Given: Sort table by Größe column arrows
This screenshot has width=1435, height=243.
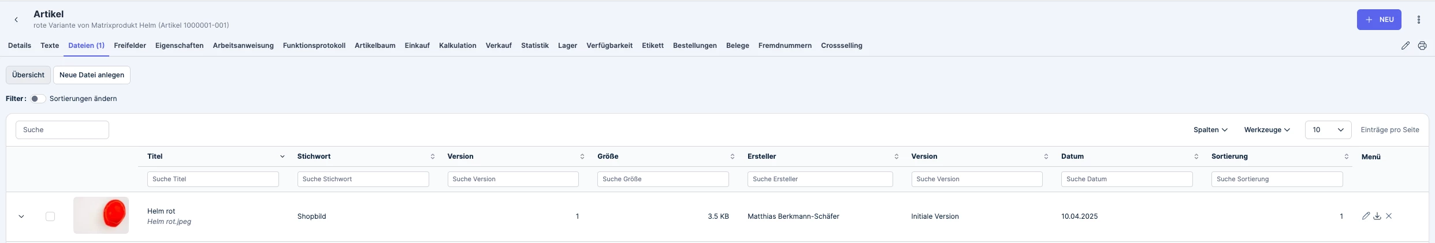Looking at the screenshot, I should pos(732,156).
